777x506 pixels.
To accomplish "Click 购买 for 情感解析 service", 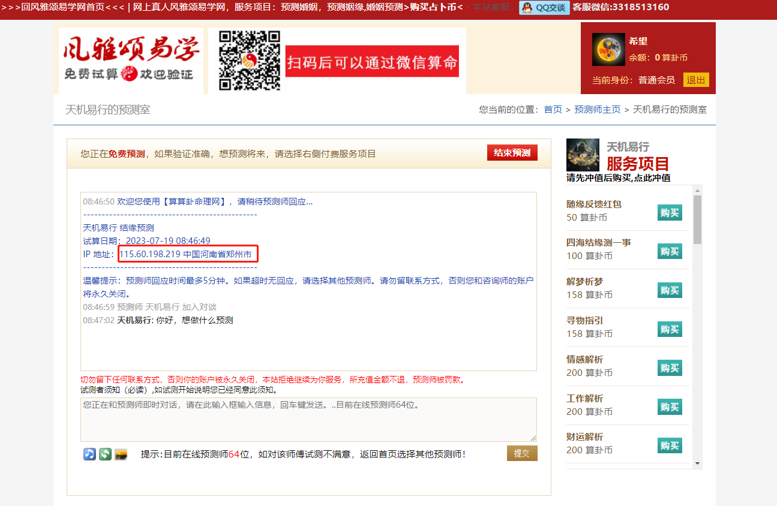I will pos(669,368).
